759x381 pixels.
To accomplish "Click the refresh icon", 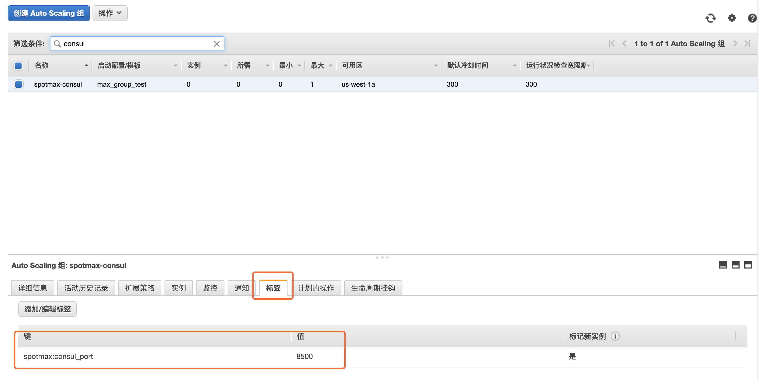I will (710, 18).
